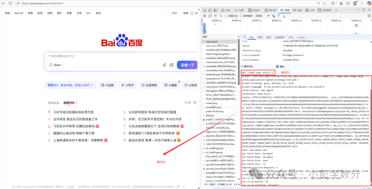Click the 生成视频 button
Viewport: 372px width, 189px height.
click(149, 85)
